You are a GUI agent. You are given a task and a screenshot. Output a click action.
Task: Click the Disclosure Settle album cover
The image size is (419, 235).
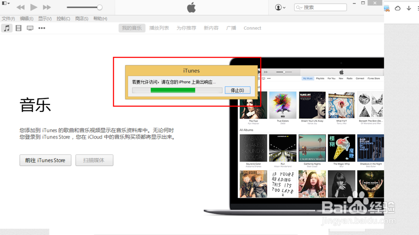pos(253,184)
